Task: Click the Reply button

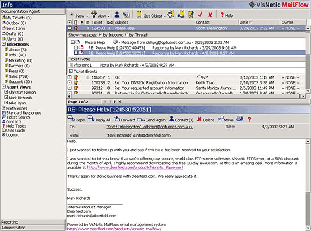Action: 76,119
